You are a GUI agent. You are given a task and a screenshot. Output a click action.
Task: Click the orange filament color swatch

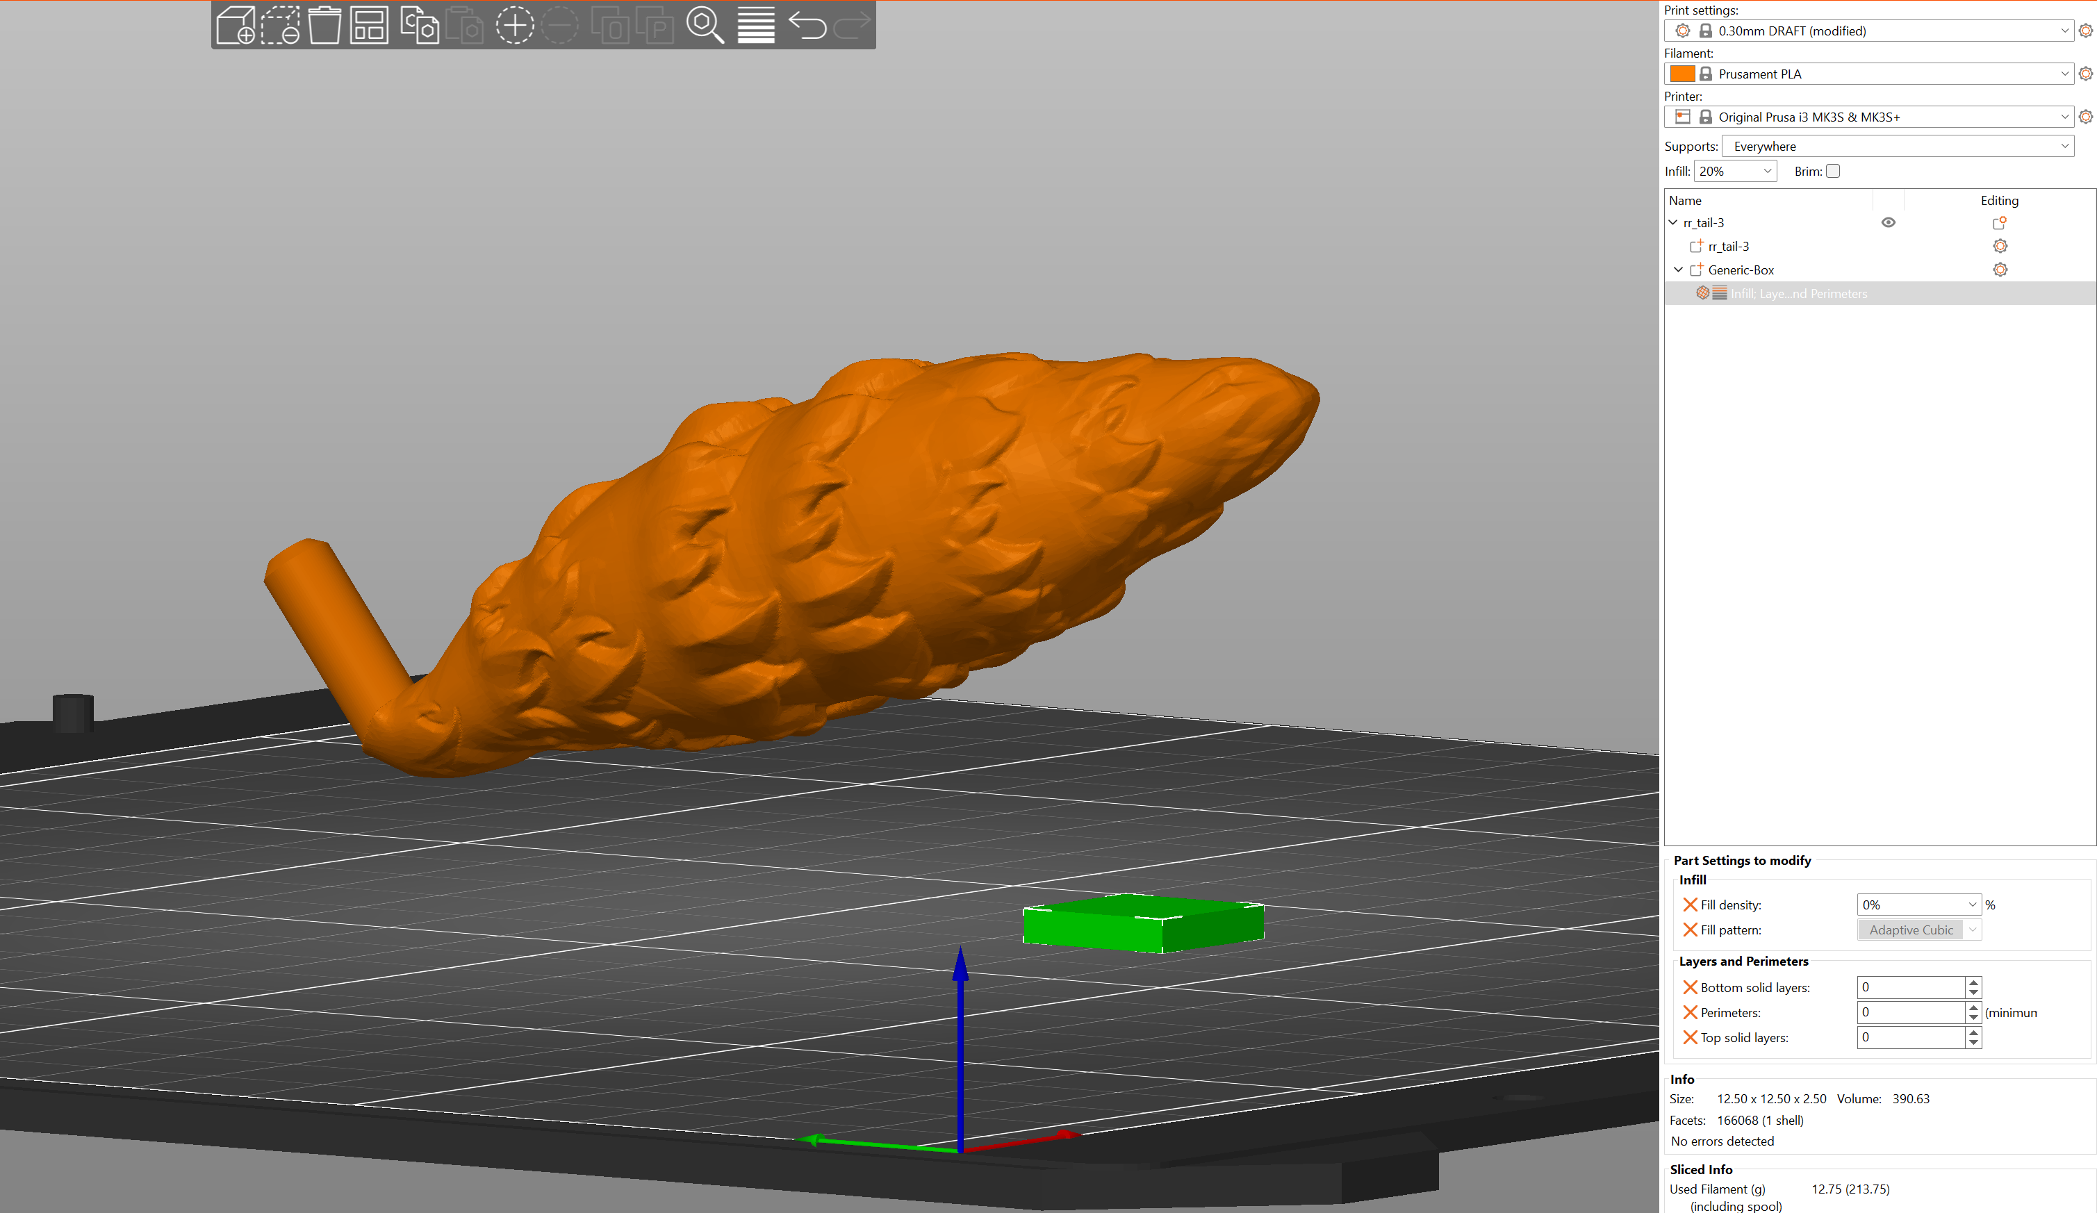pyautogui.click(x=1681, y=74)
